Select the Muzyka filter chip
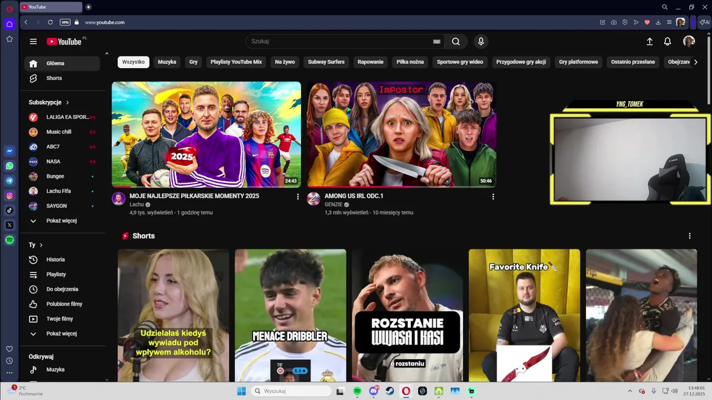 (x=167, y=62)
